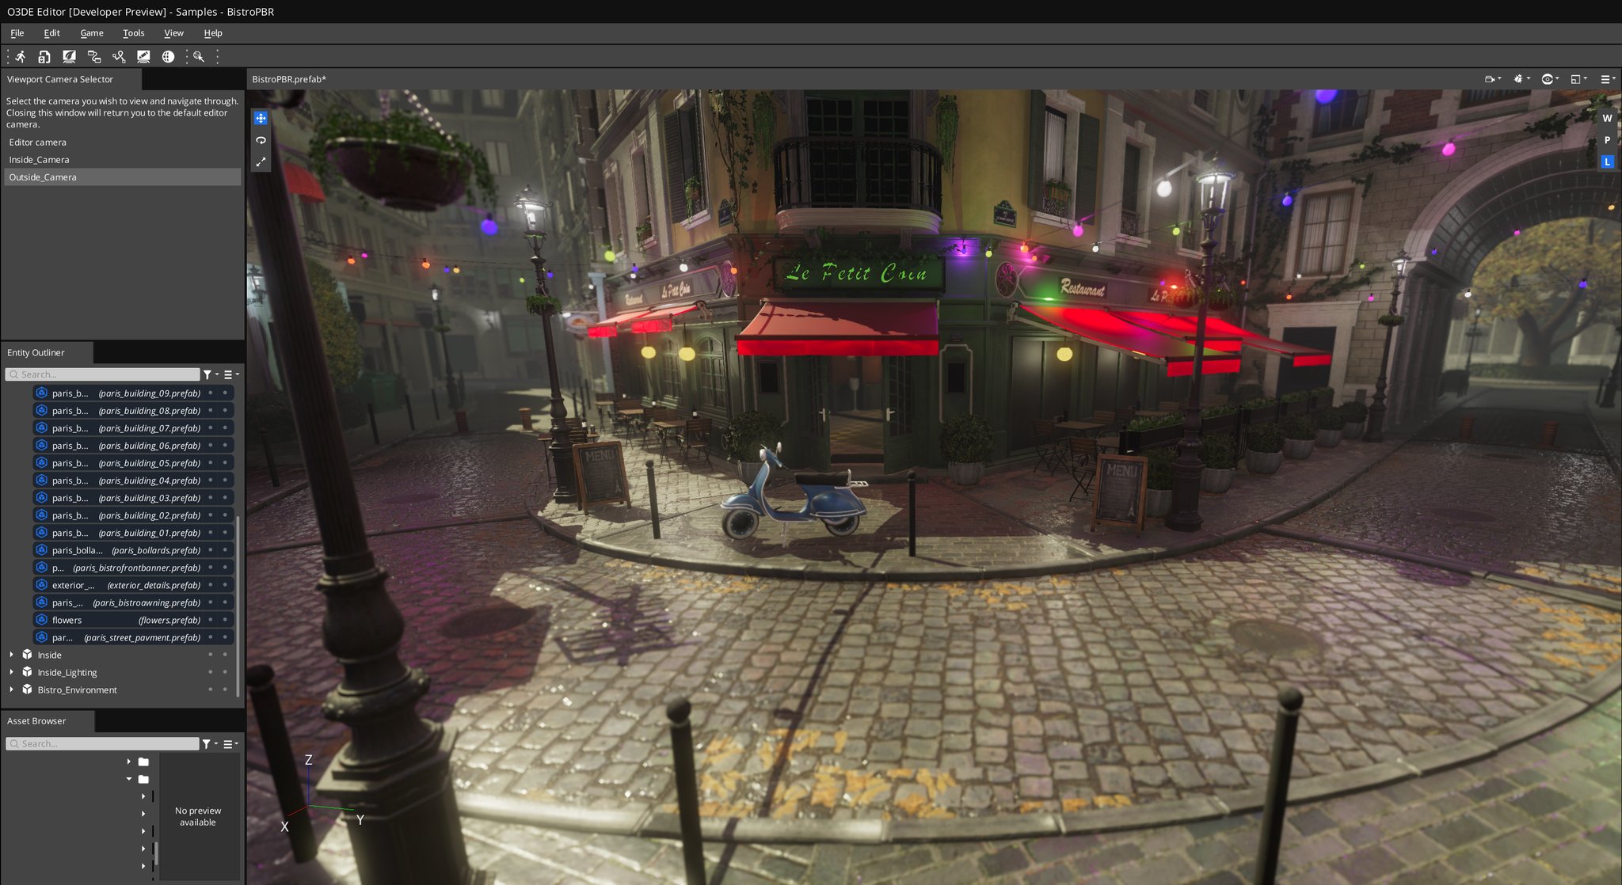This screenshot has width=1622, height=885.
Task: Toggle the first dot beside flowers entity row
Action: click(x=211, y=620)
